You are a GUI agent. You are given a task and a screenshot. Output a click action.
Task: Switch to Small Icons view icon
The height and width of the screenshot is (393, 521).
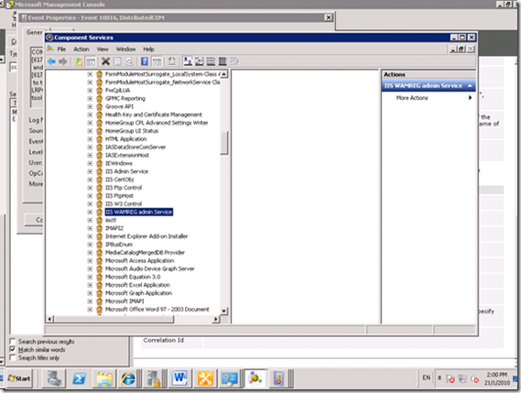click(x=200, y=61)
